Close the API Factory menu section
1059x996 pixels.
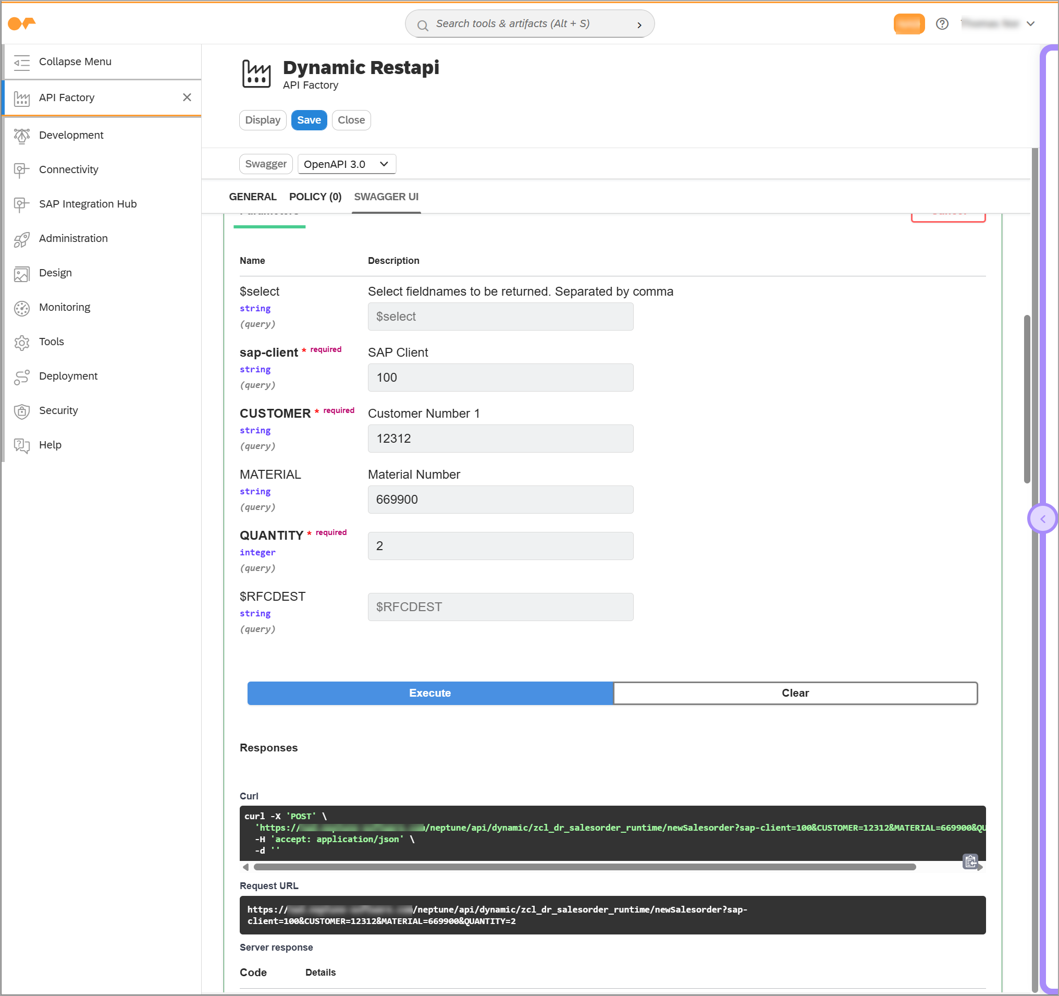187,98
